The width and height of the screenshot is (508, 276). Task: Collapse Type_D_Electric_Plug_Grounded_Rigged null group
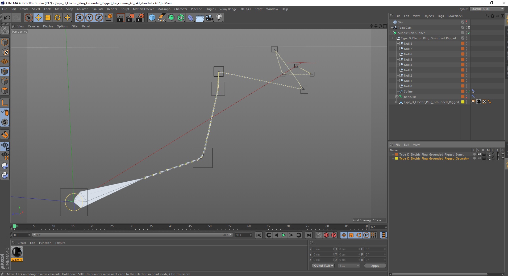tap(394, 38)
